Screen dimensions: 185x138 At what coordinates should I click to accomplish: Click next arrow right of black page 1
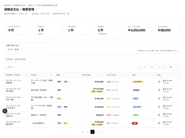[97, 132]
